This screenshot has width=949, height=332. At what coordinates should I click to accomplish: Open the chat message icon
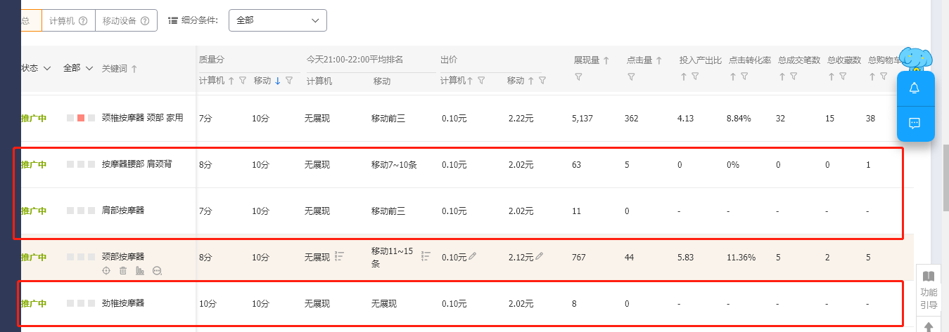915,124
